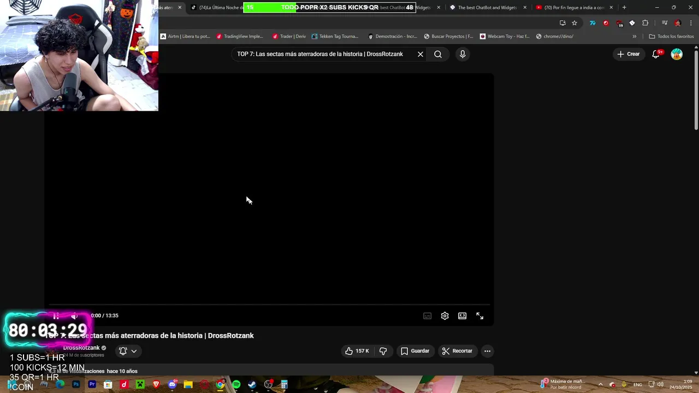Click ENG language indicator in tray
Screen dimensions: 699x393
pos(637,385)
